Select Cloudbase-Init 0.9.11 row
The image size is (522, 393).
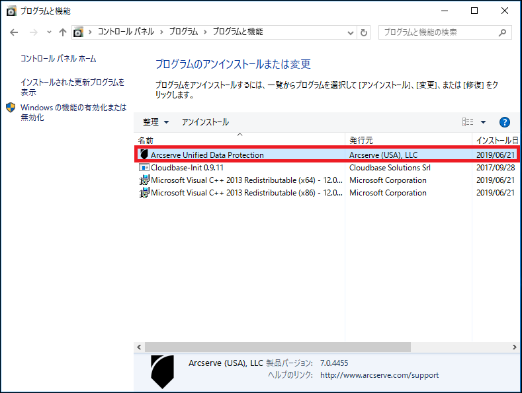pos(327,168)
